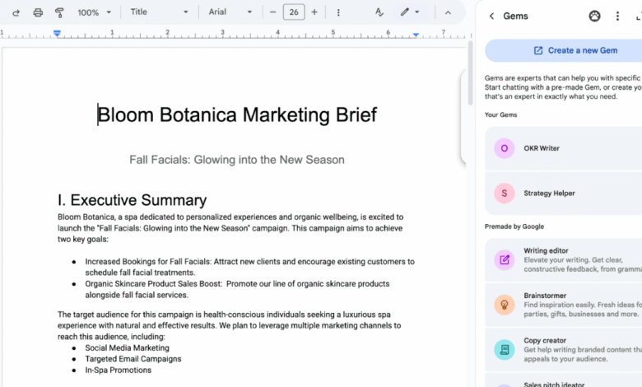Open the Title paragraph style dropdown
The height and width of the screenshot is (387, 642).
pyautogui.click(x=159, y=12)
